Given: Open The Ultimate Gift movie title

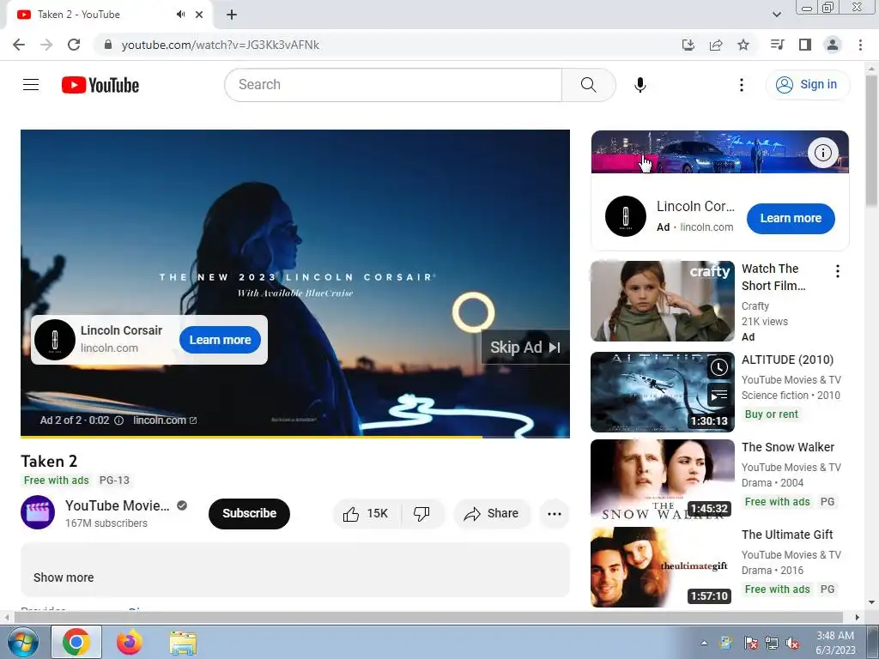Looking at the screenshot, I should click(x=787, y=535).
